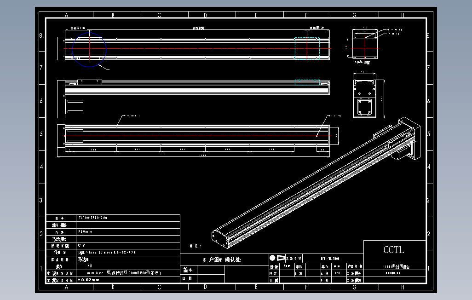472x300 pixels.
Task: Click the 750mm stroke value
Action: coord(86,231)
